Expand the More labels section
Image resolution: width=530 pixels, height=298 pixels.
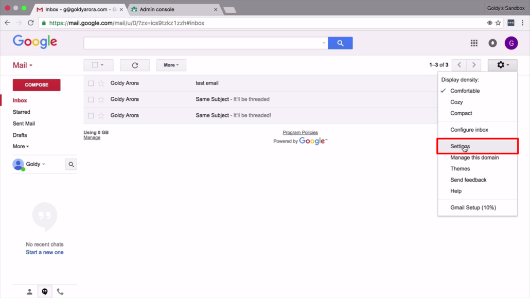pos(21,146)
